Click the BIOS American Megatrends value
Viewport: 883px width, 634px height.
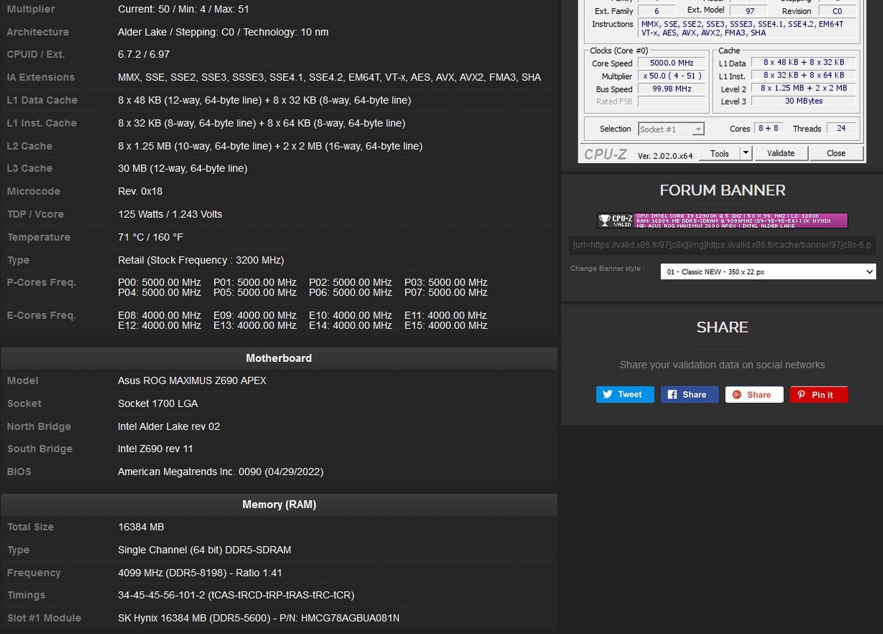220,471
